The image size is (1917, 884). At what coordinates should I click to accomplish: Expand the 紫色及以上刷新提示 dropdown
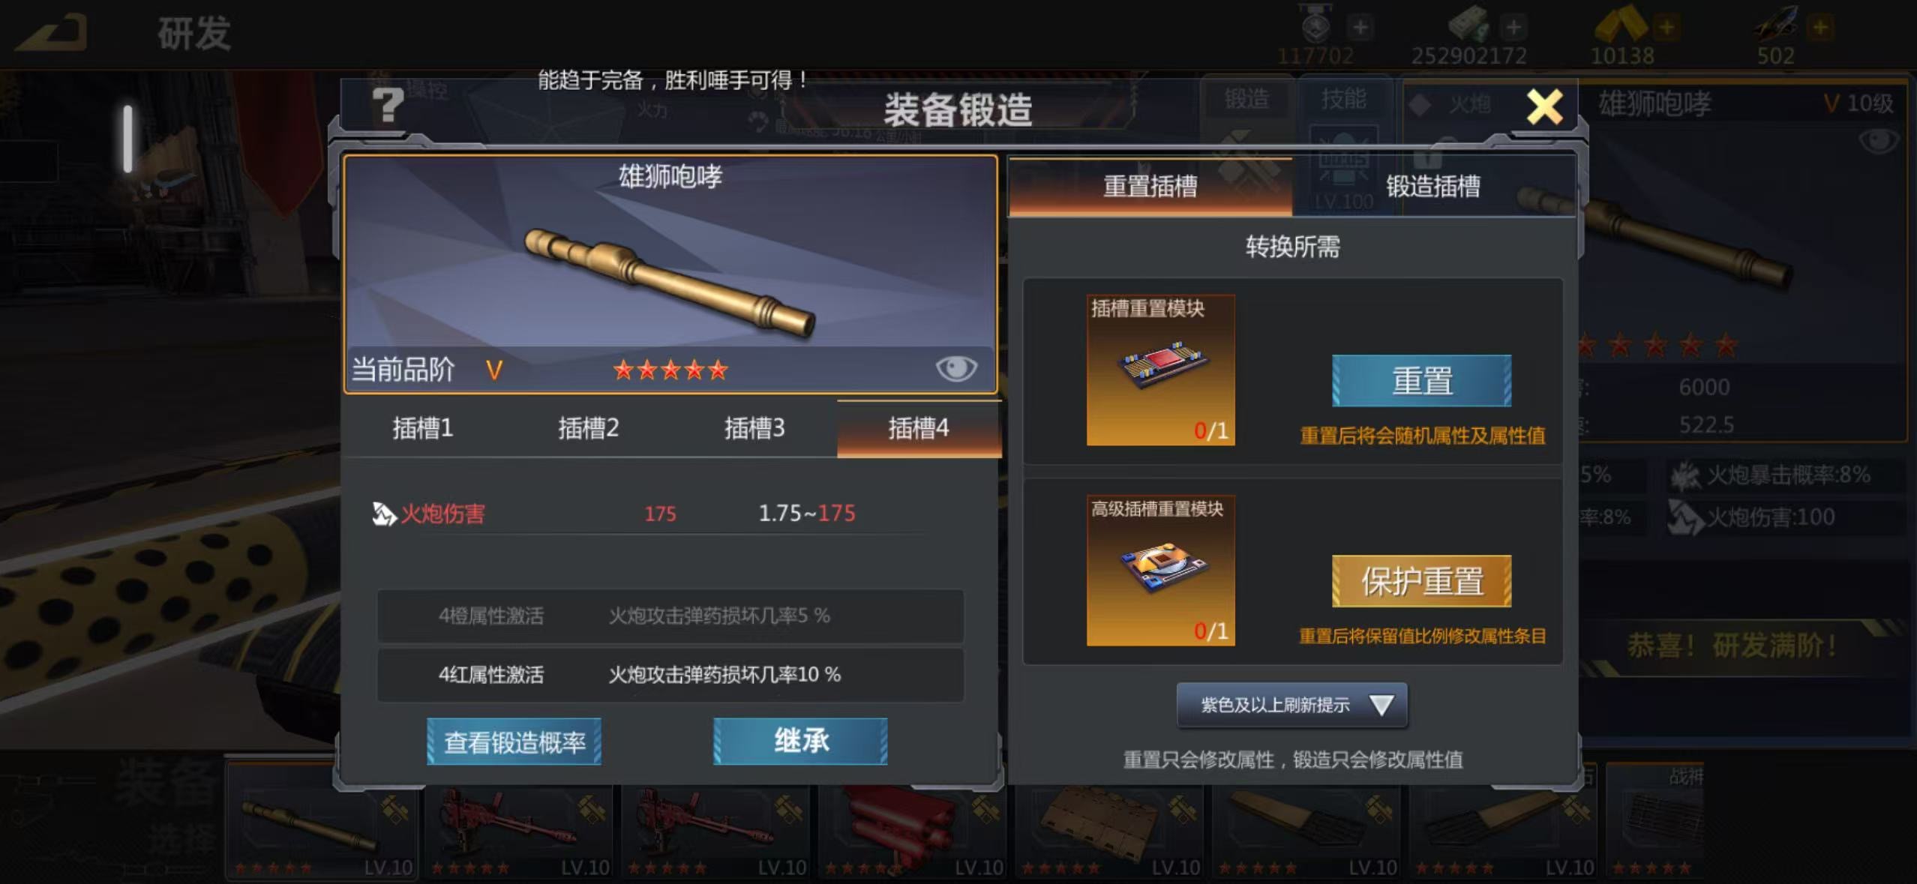tap(1291, 705)
